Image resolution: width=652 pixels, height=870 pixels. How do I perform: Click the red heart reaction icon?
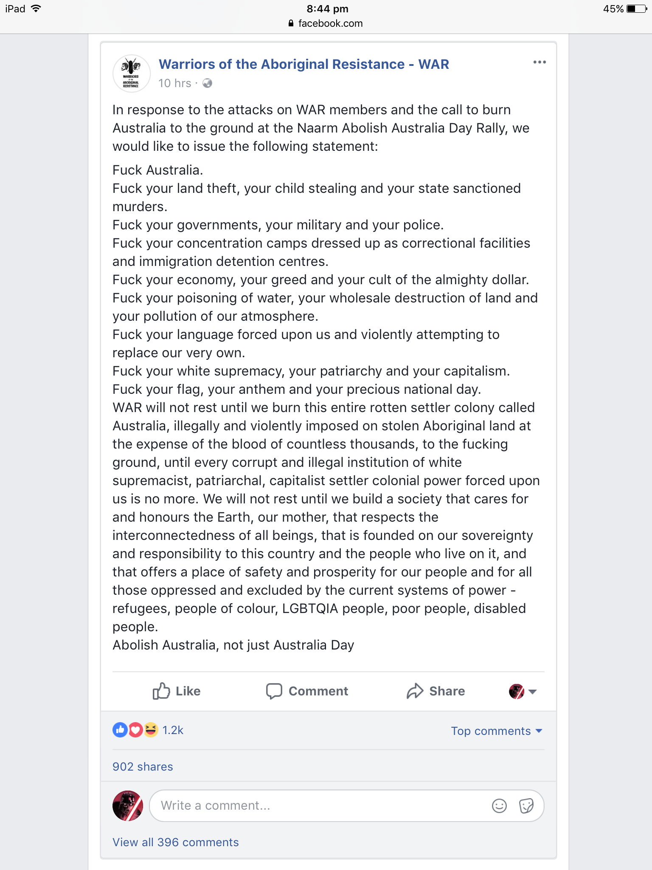point(135,730)
